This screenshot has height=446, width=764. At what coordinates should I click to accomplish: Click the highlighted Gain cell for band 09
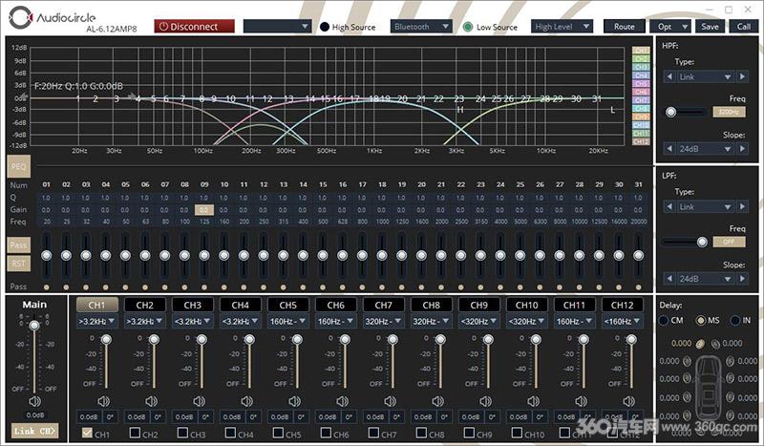(203, 209)
